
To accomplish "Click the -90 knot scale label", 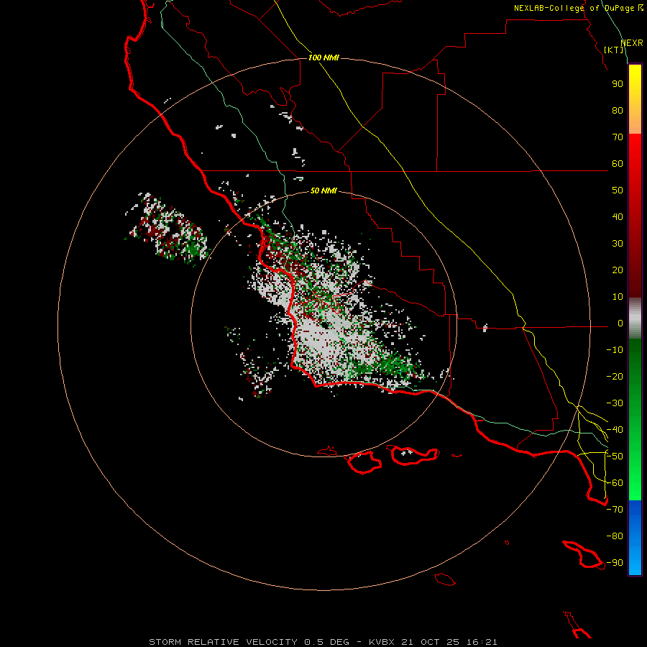I will (x=615, y=563).
